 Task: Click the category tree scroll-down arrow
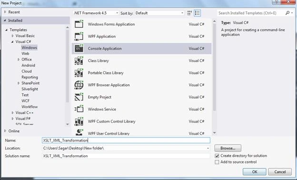click(x=68, y=124)
